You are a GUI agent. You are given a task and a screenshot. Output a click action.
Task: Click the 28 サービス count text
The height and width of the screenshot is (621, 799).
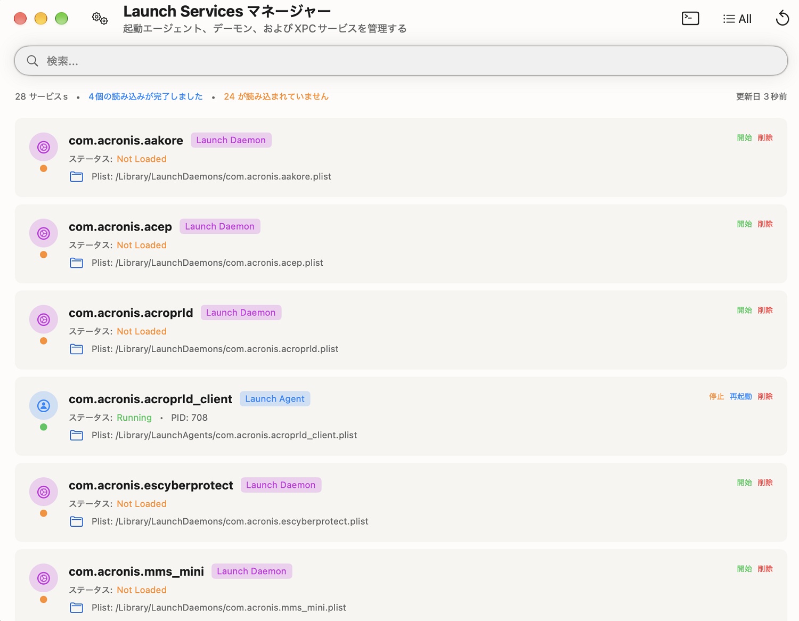[x=42, y=96]
